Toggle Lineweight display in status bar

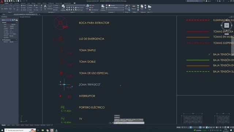204,127
